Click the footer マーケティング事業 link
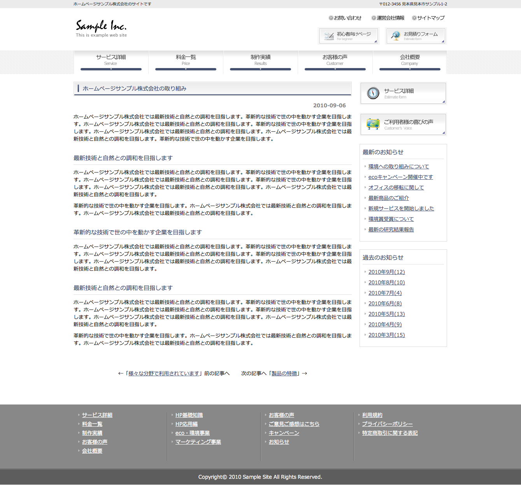Screen dimensions: 521x485 tap(198, 442)
